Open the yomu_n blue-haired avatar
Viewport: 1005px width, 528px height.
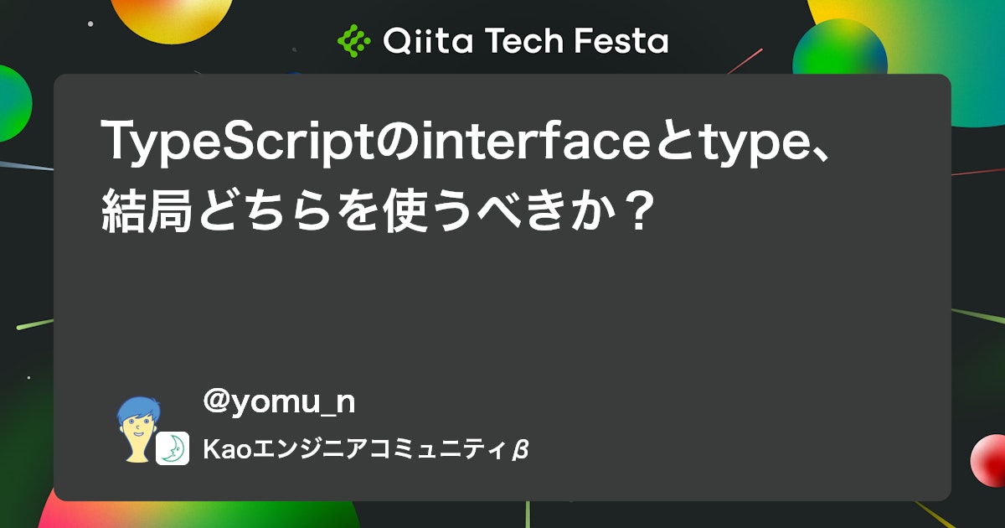tap(137, 428)
